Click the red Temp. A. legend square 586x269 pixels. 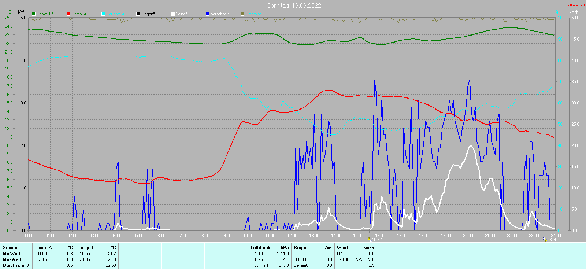(68, 14)
